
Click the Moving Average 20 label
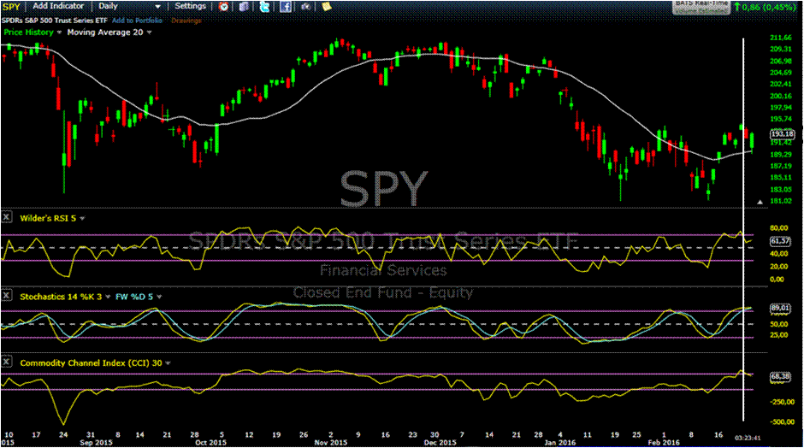[105, 32]
